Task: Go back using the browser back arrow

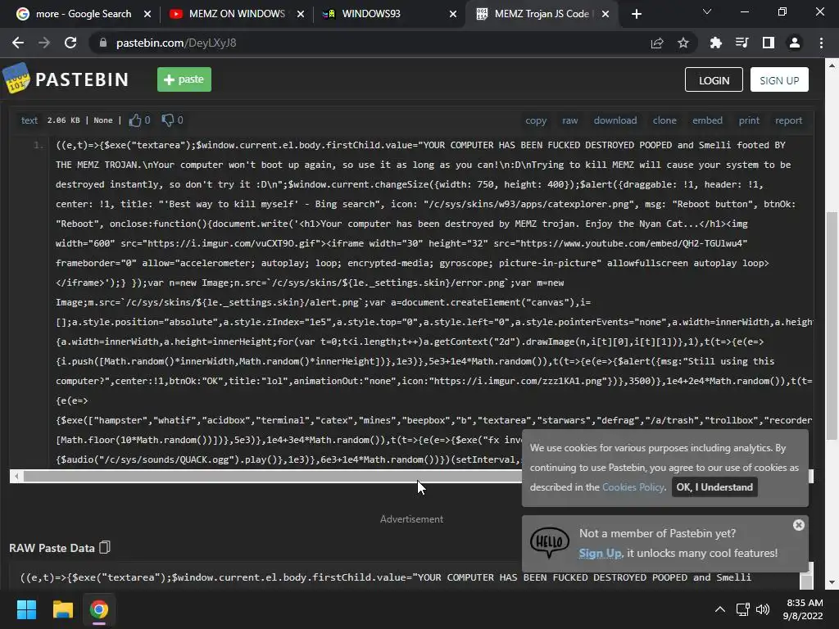Action: pyautogui.click(x=18, y=43)
